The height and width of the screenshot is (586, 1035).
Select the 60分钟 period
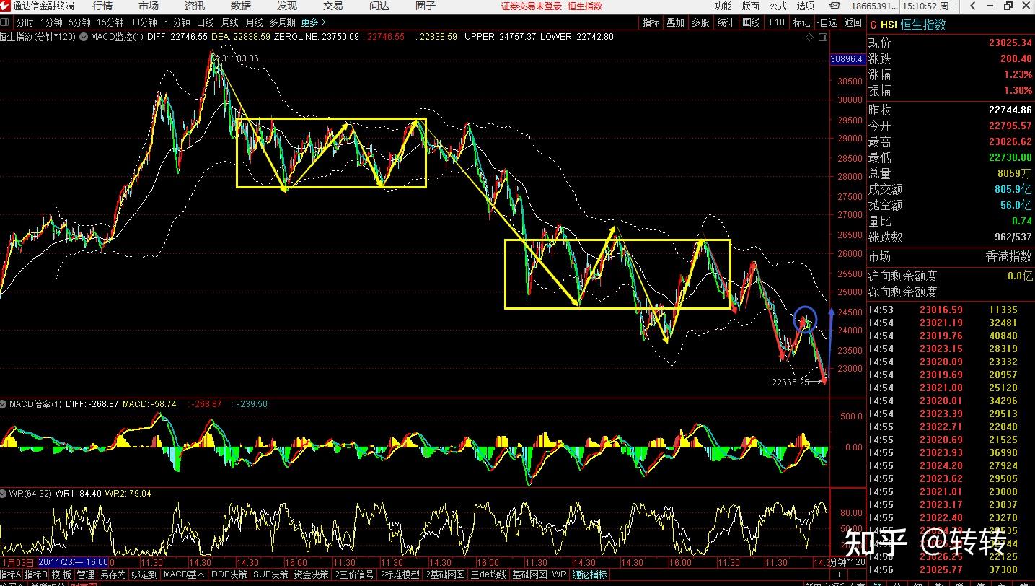(x=177, y=22)
